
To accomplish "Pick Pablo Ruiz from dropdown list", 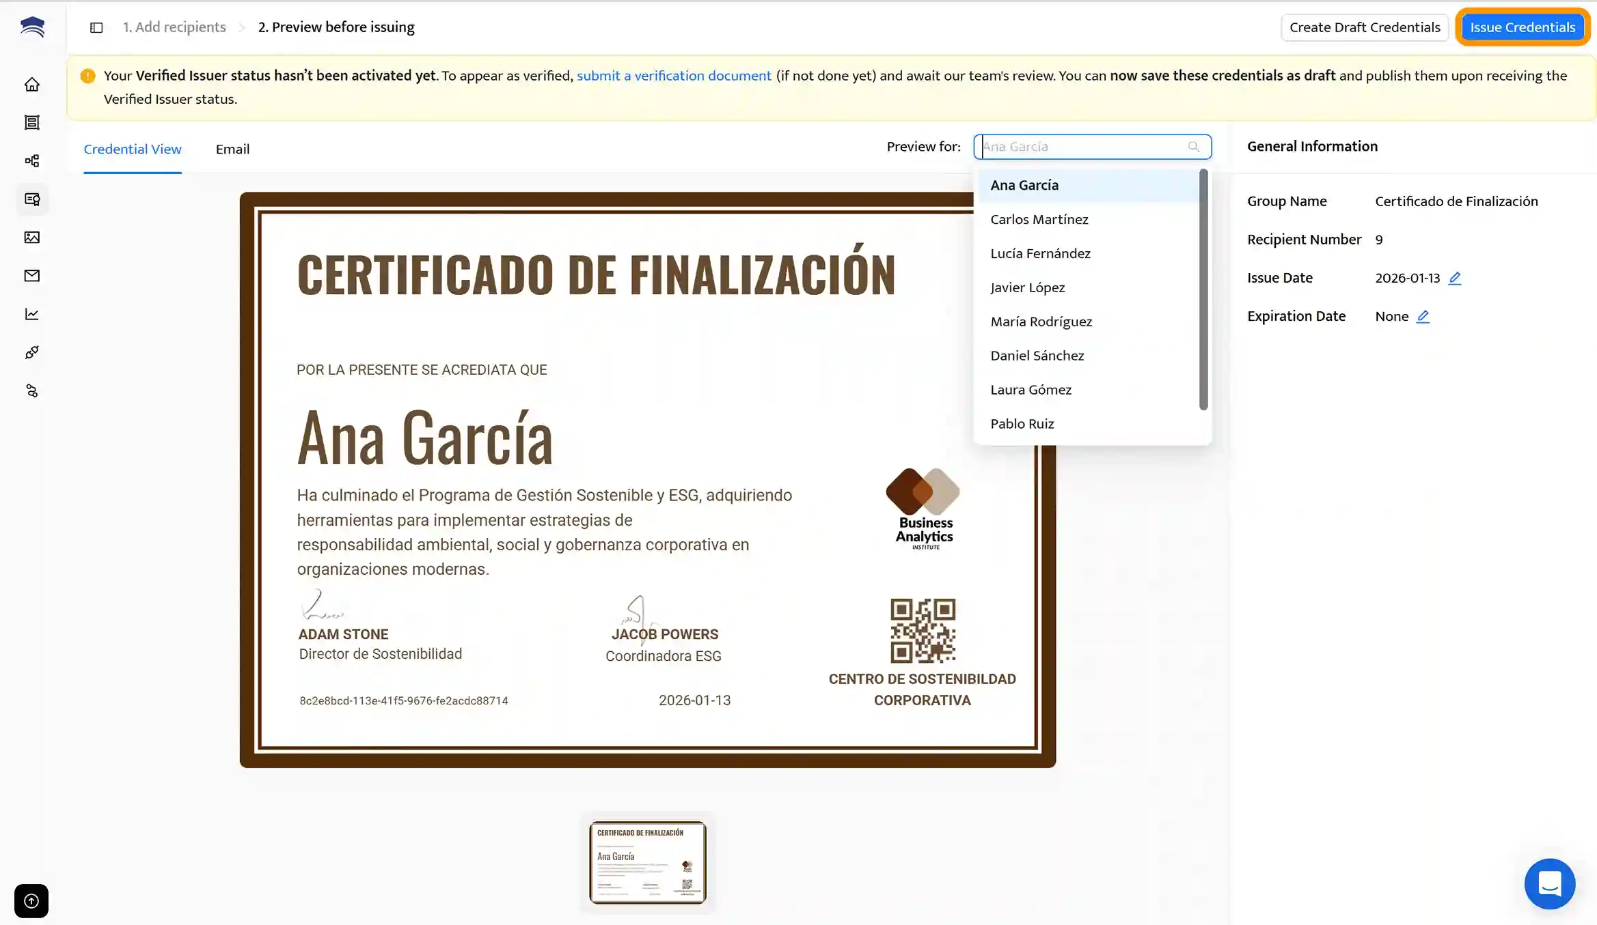I will coord(1022,424).
